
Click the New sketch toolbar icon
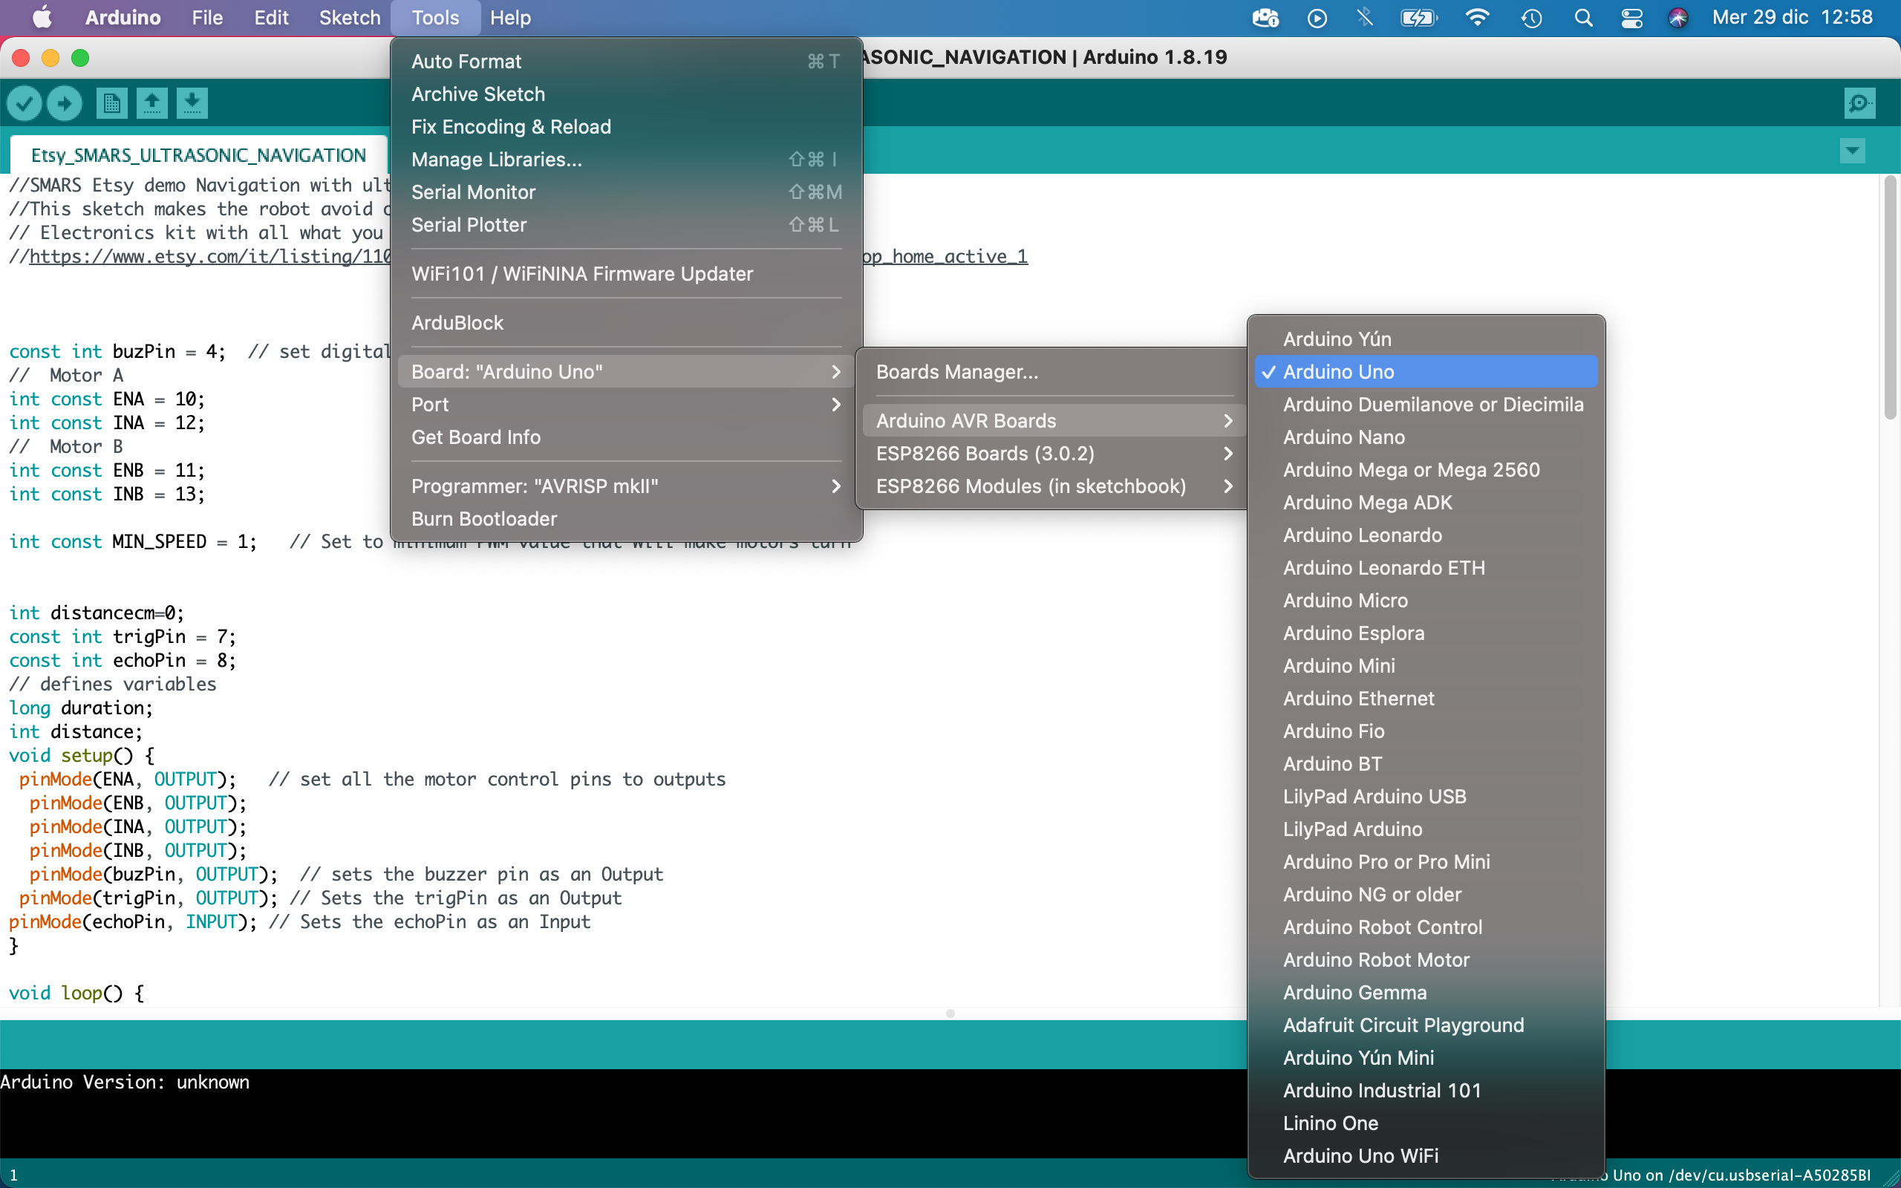[111, 103]
